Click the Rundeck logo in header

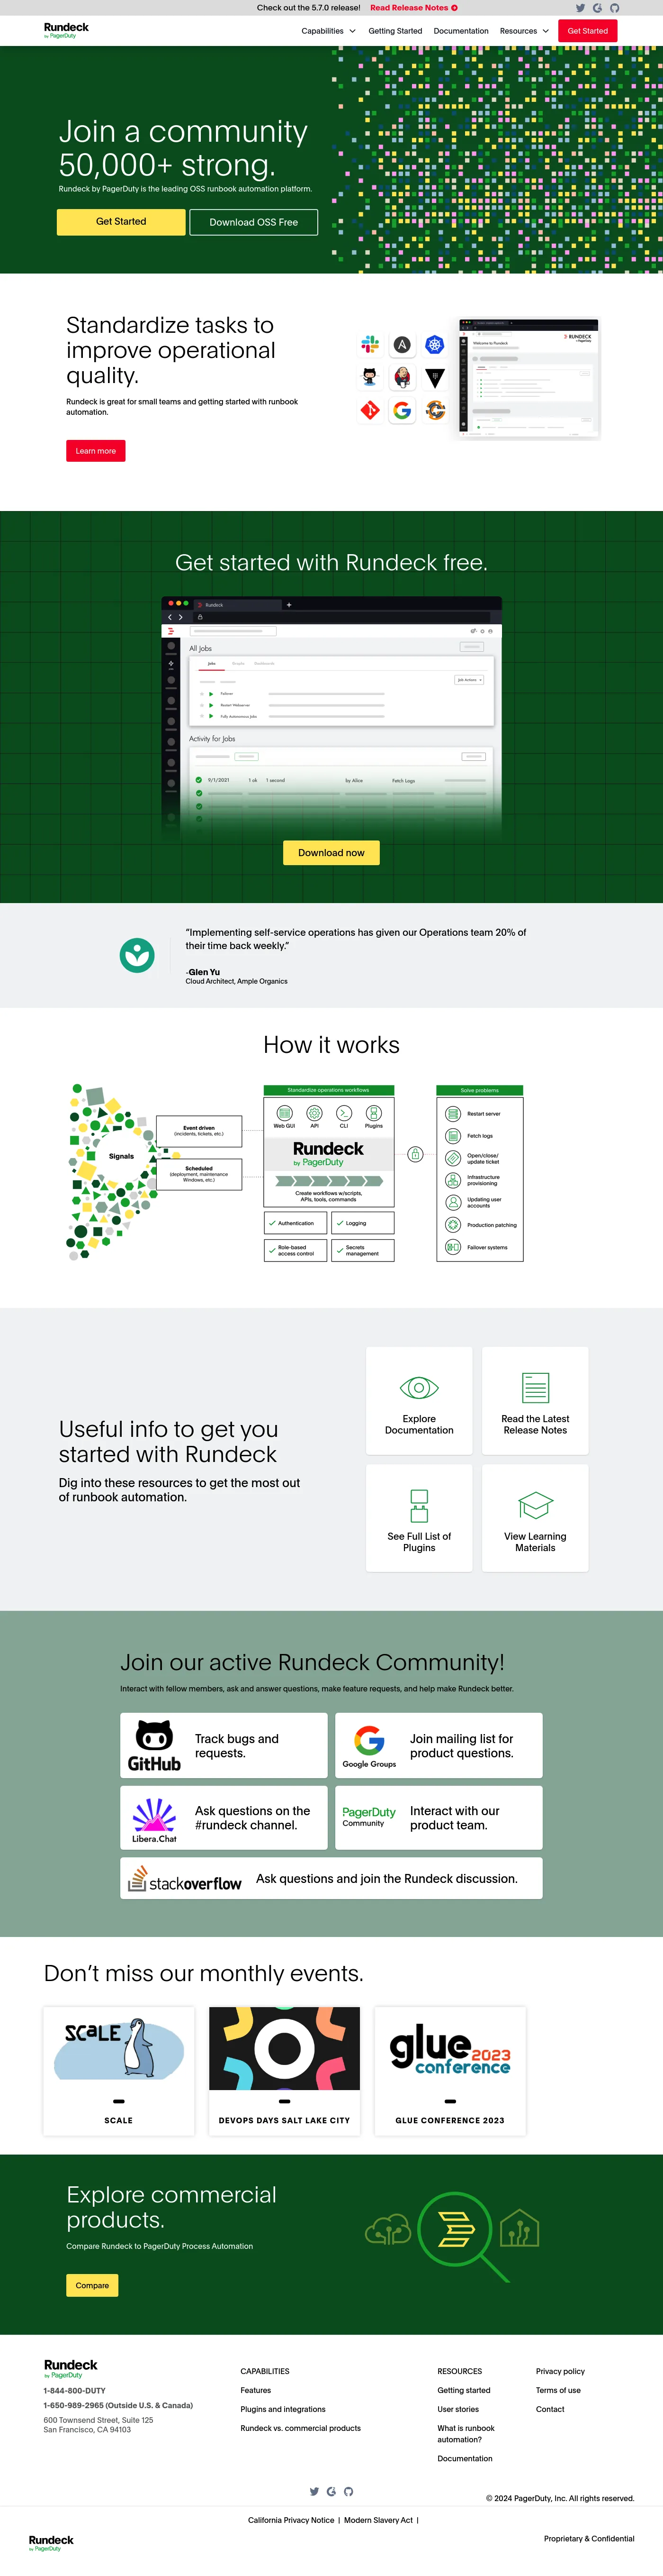point(66,30)
